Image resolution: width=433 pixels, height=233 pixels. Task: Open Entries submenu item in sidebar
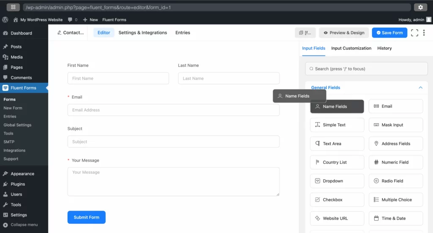(10, 116)
